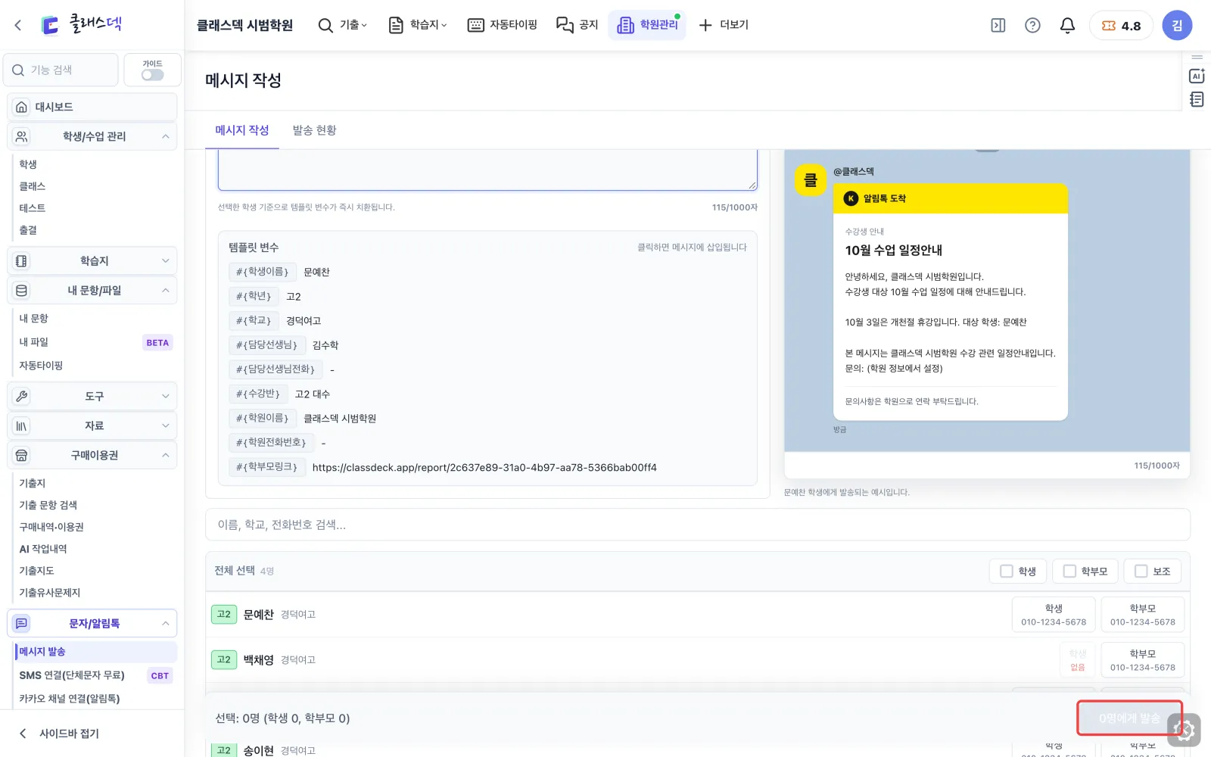Click the settings gear floating button

point(1184,731)
